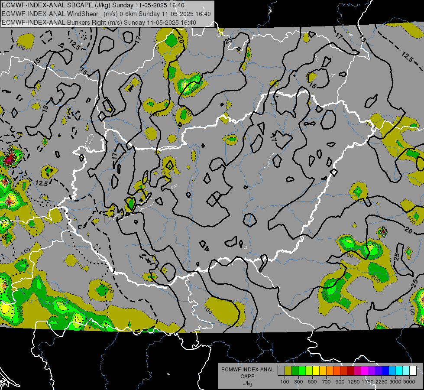Click the 2250 tick label on the colorbar
Screen dimensions: 424x390
click(x=382, y=382)
